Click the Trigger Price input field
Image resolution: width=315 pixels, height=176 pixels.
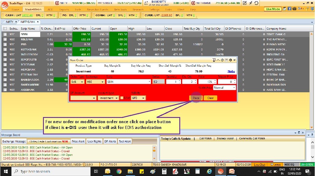click(x=227, y=82)
